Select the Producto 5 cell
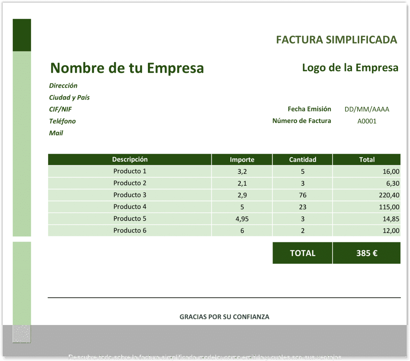This screenshot has width=410, height=361. (130, 219)
